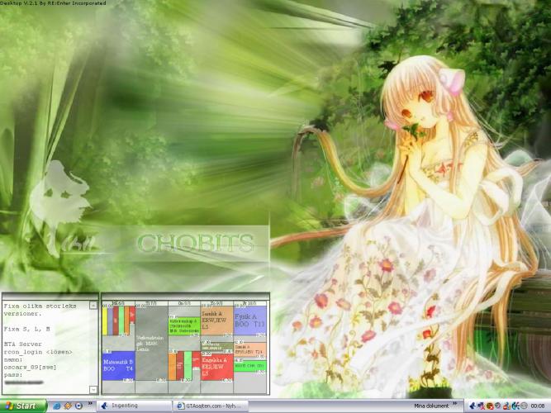The height and width of the screenshot is (413, 551).
Task: Click the 'oscarw_89[swe]' note line
Action: pyautogui.click(x=30, y=368)
